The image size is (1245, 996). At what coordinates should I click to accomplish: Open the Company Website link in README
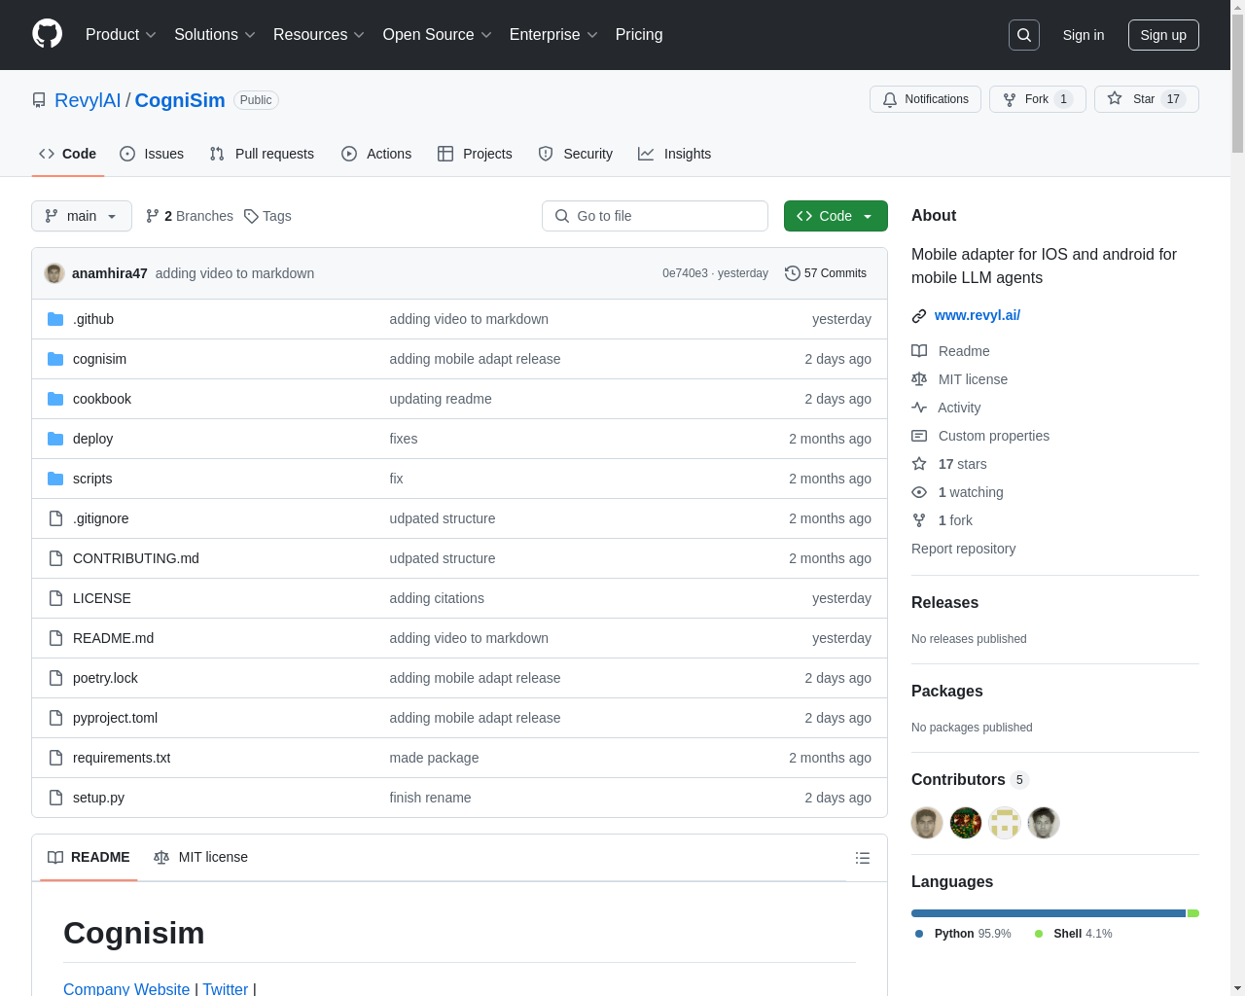tap(126, 988)
